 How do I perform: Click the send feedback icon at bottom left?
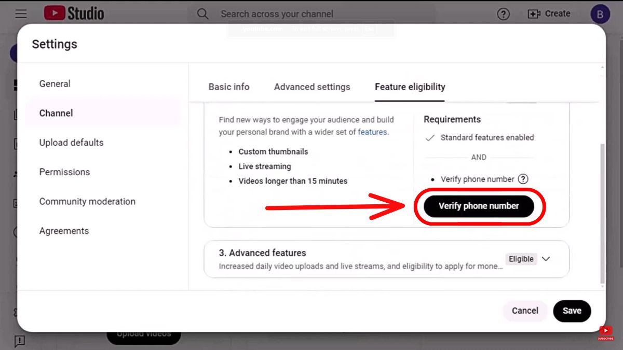click(20, 341)
